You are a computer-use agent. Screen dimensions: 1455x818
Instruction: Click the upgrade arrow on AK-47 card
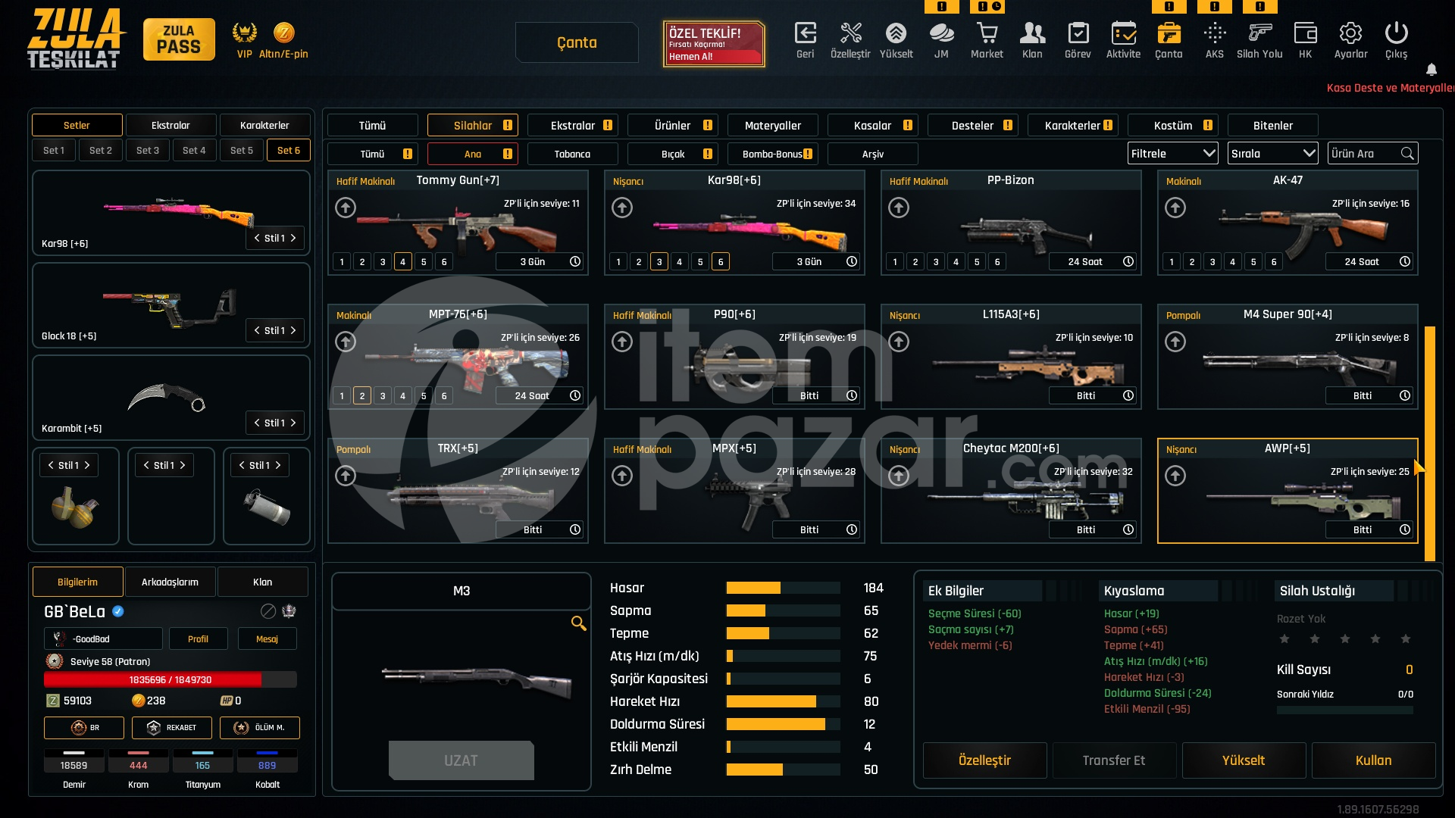click(x=1175, y=208)
